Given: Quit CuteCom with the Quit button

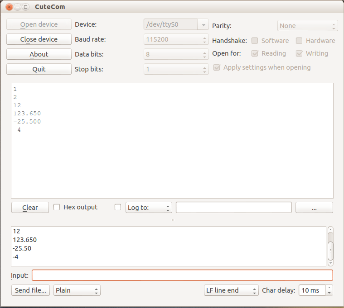Looking at the screenshot, I should (x=39, y=69).
